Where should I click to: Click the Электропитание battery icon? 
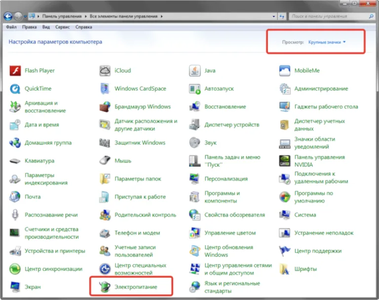[x=105, y=287]
